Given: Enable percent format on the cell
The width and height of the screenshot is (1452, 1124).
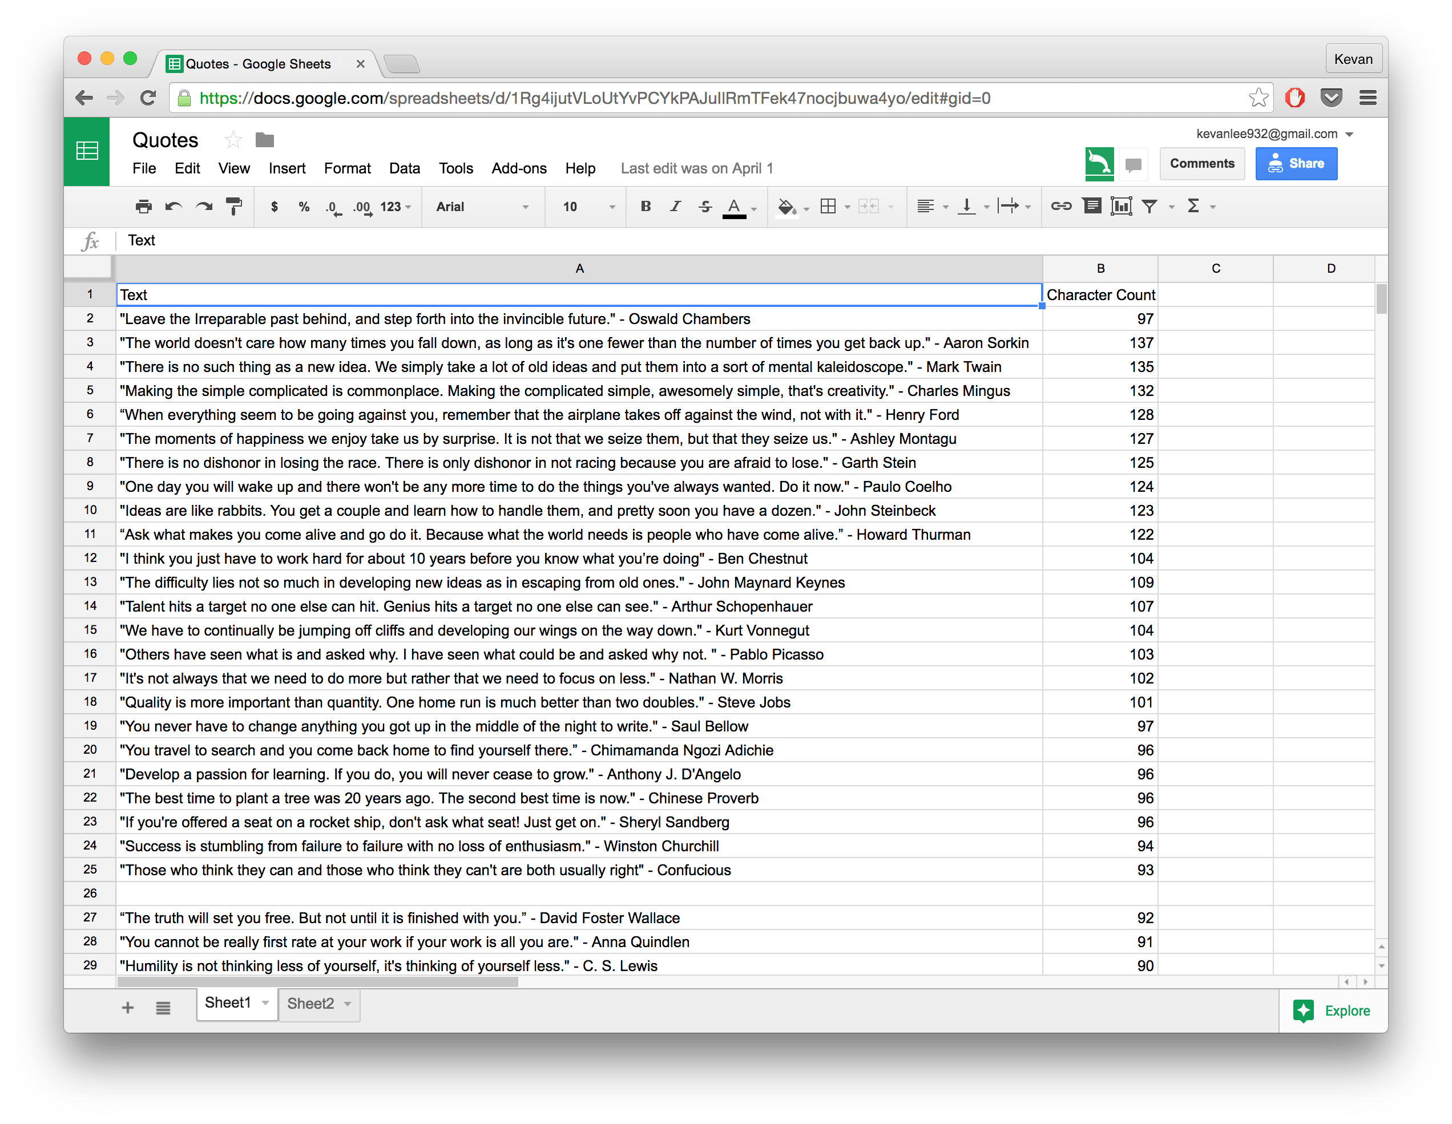Looking at the screenshot, I should [x=304, y=207].
